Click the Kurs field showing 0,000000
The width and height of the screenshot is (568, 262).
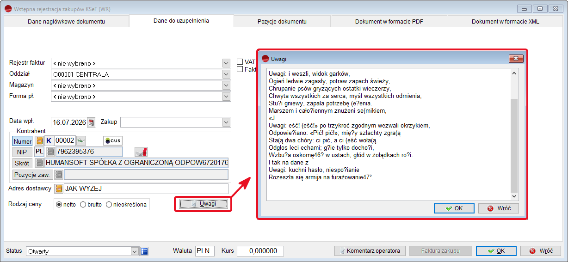pos(260,251)
